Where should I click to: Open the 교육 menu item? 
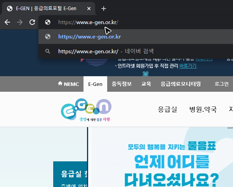[x=146, y=84]
